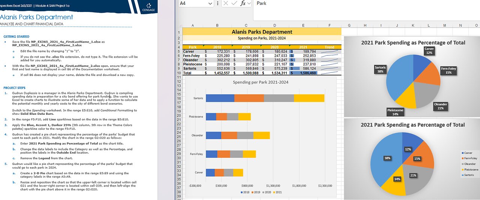Click the orange Fern-Foley slice in upper pie
The height and width of the screenshot is (200, 480).
pos(427,75)
